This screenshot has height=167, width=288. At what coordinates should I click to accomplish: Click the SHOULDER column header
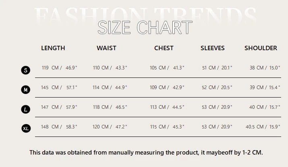coord(261,48)
